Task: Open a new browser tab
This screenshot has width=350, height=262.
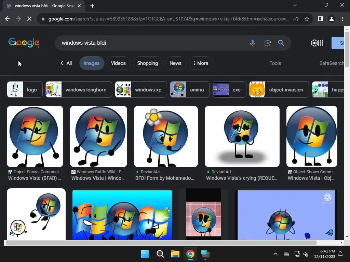Action: point(92,6)
